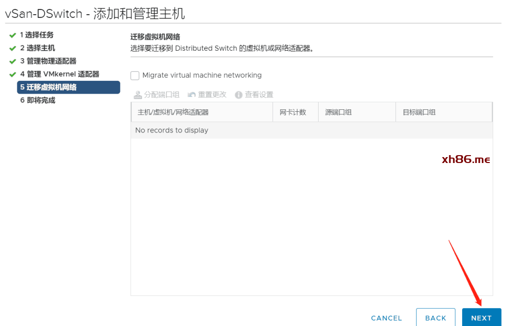Click the 目标端口组 column header
This screenshot has height=326, width=505.
point(419,112)
